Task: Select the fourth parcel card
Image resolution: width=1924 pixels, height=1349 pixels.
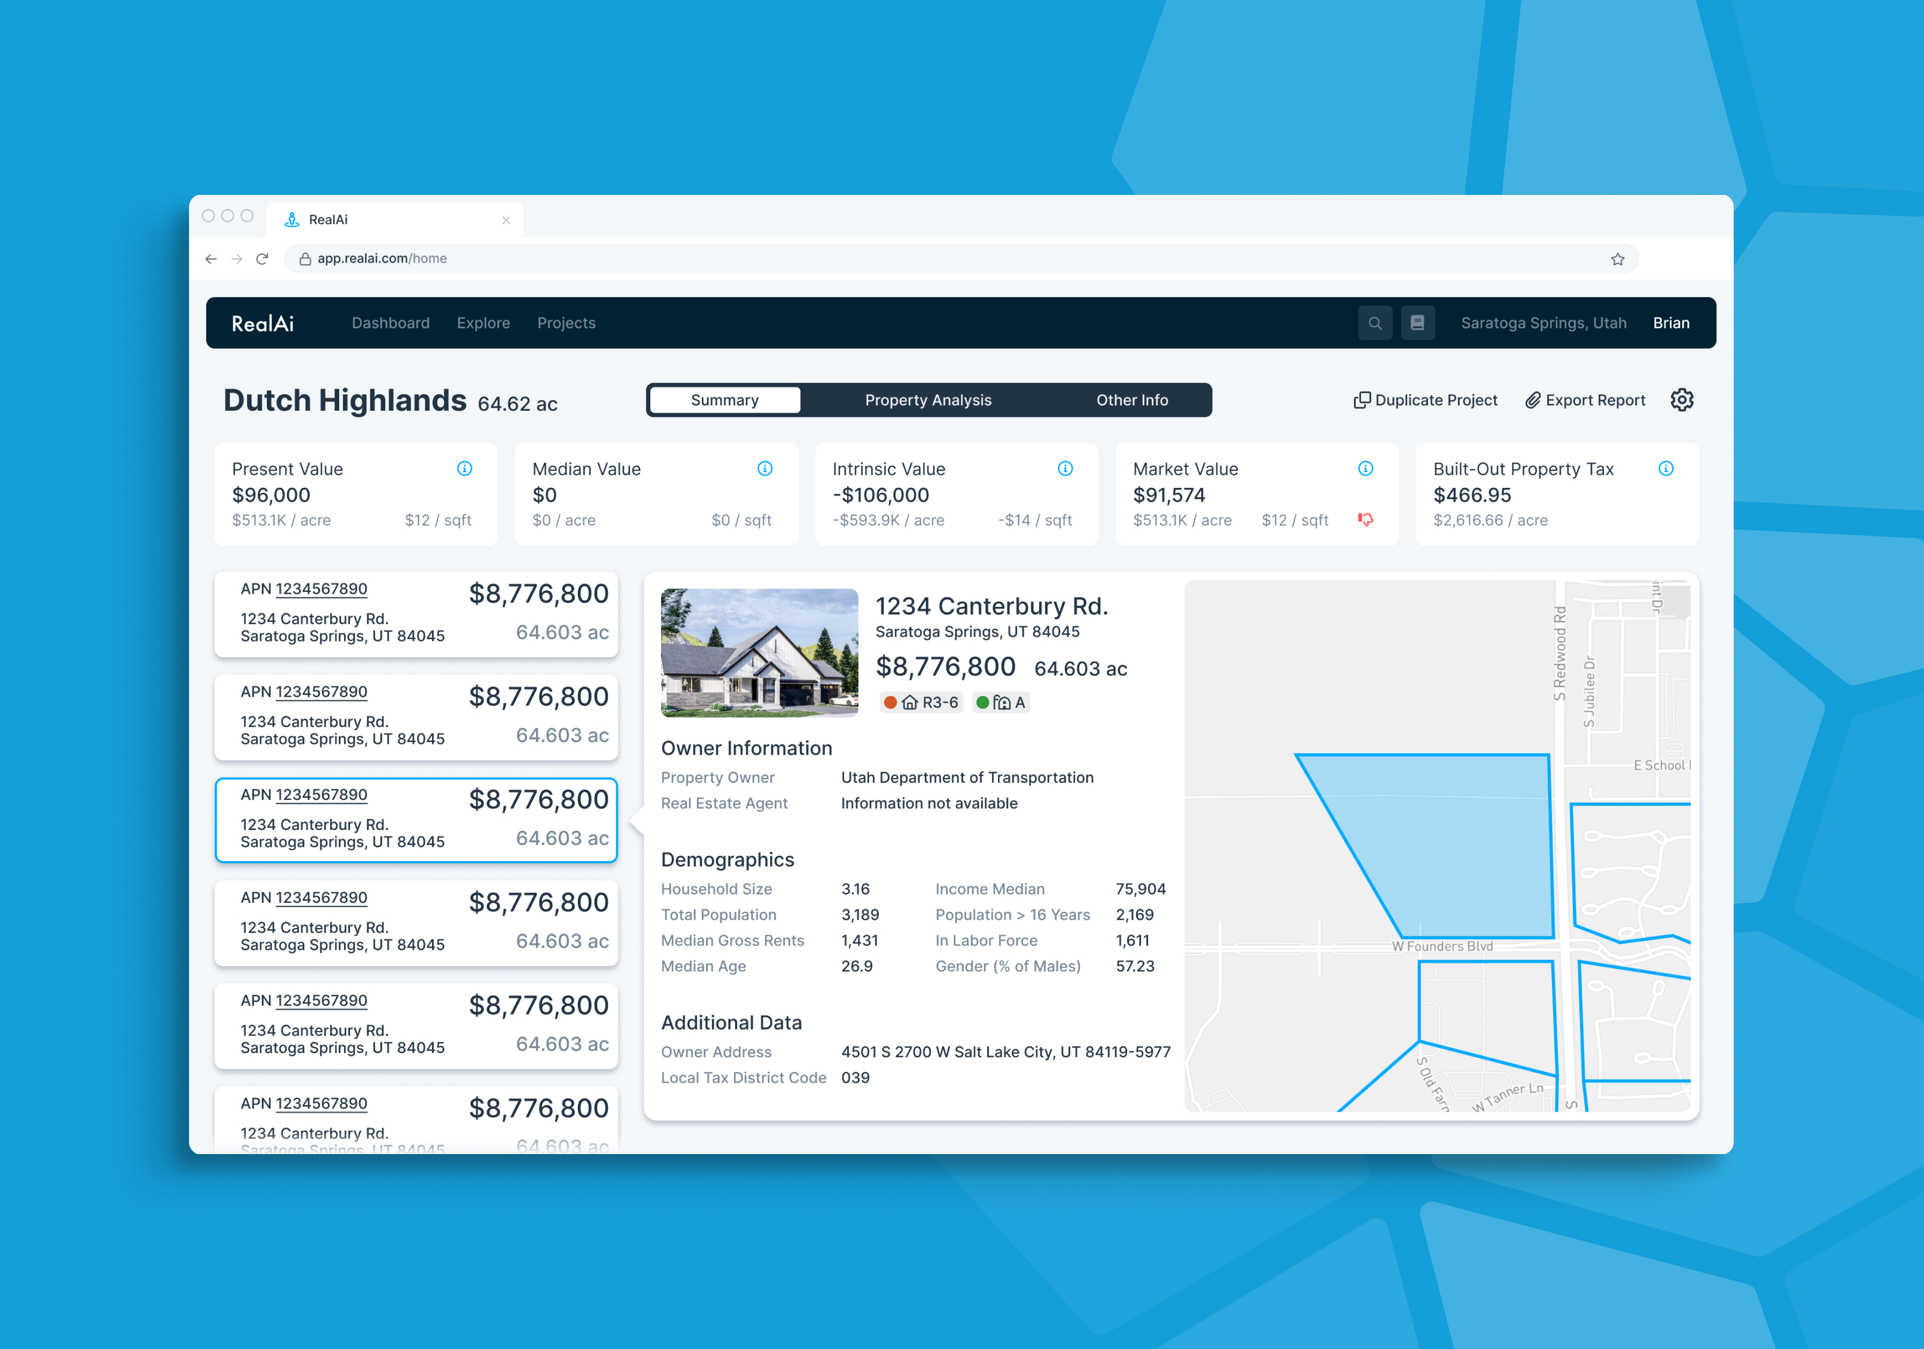Action: click(x=416, y=923)
